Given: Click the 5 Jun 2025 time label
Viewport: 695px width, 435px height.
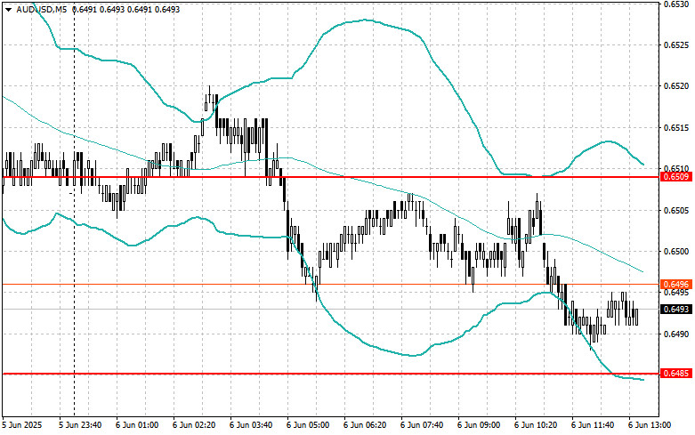Looking at the screenshot, I should [22, 425].
